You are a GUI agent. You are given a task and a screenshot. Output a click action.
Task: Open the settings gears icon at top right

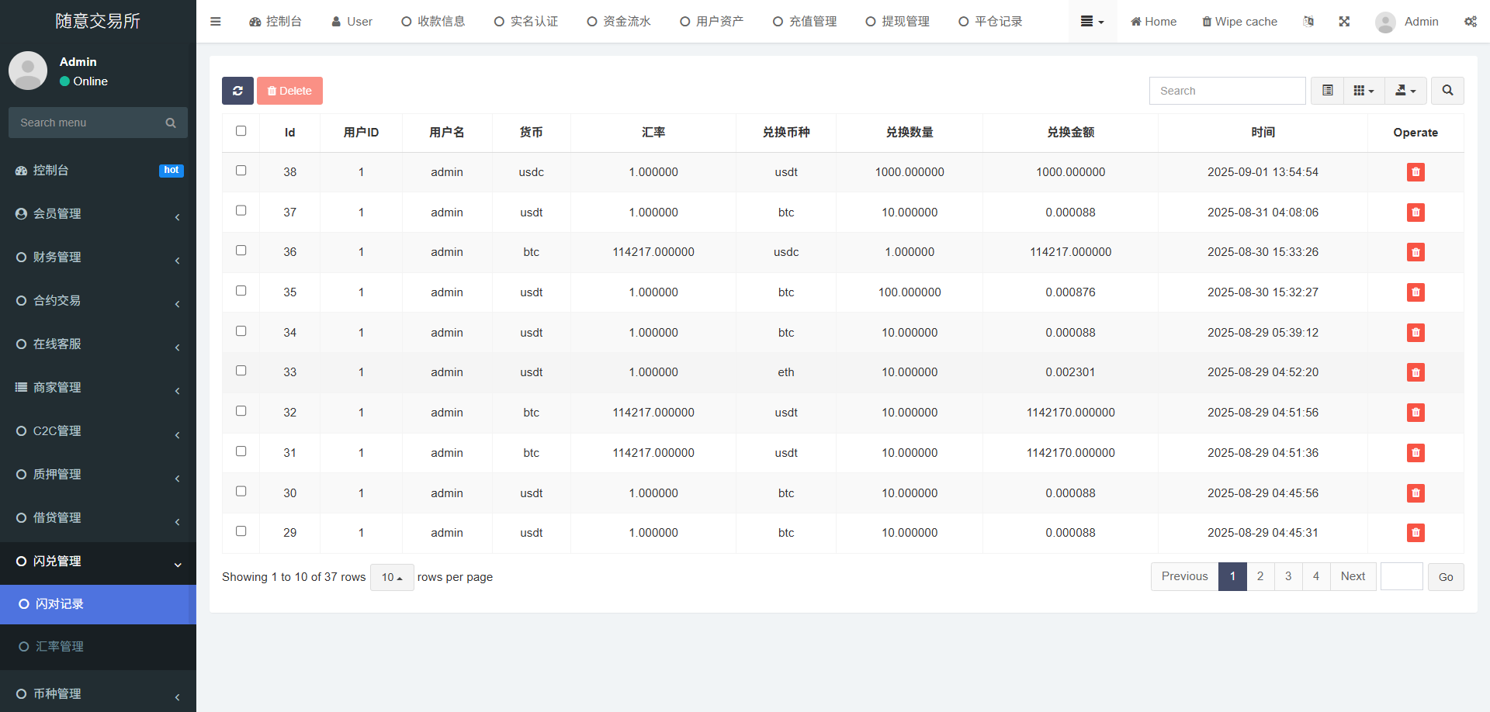(x=1470, y=22)
